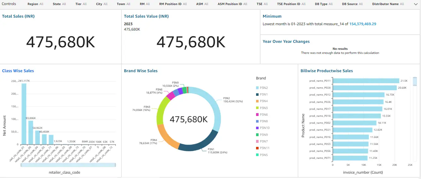Click the Minimum insight title

pos(272,16)
